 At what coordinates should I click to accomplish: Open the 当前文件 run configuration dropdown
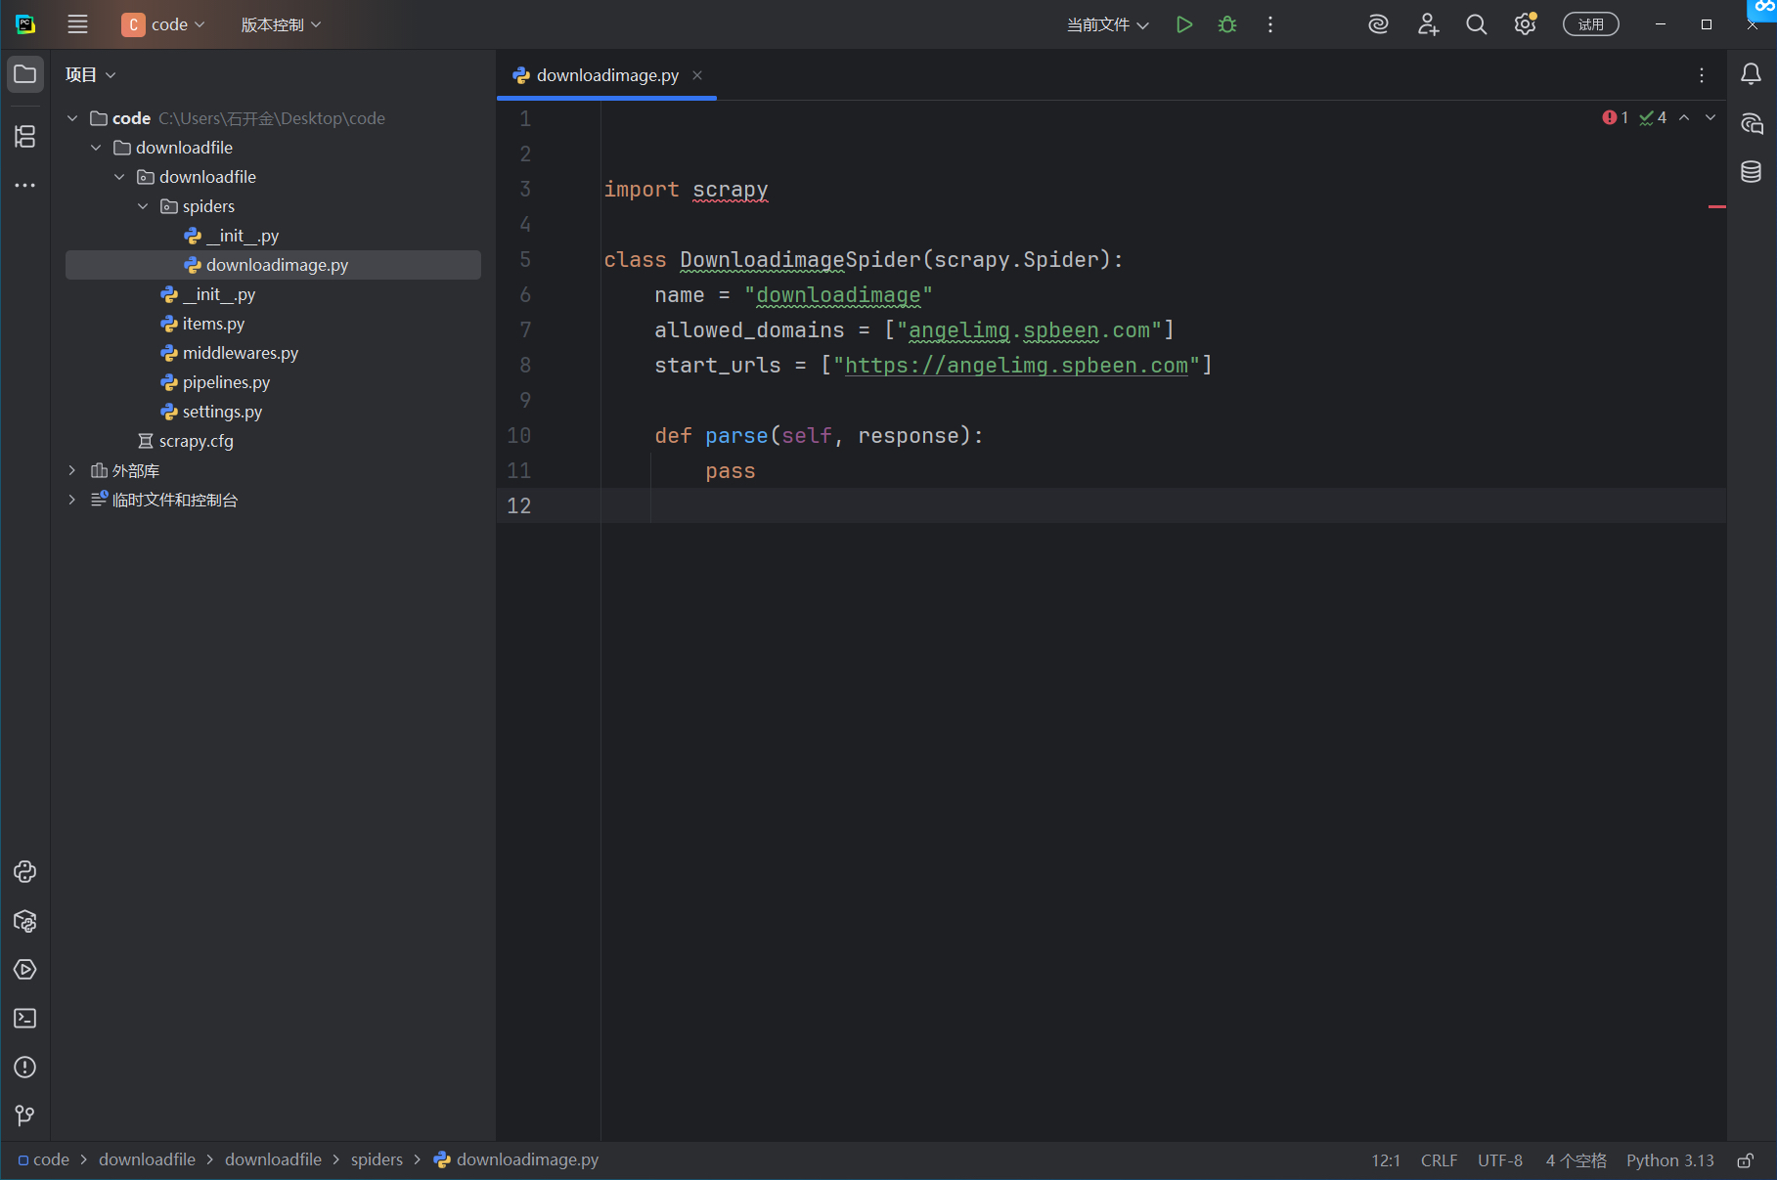click(1107, 24)
